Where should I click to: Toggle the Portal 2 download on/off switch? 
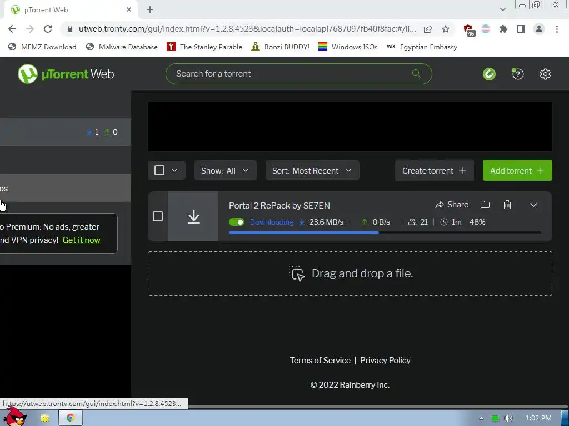(237, 222)
